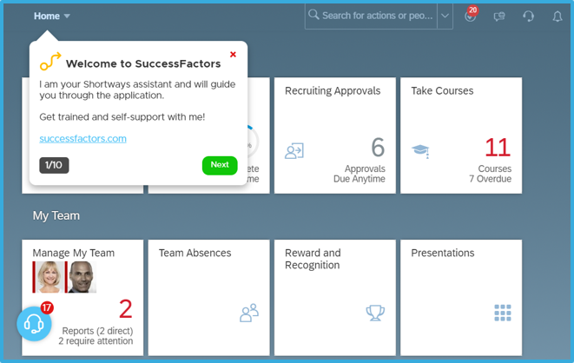Open the successfactors.com link
Screen dimensions: 574x363
(82, 138)
